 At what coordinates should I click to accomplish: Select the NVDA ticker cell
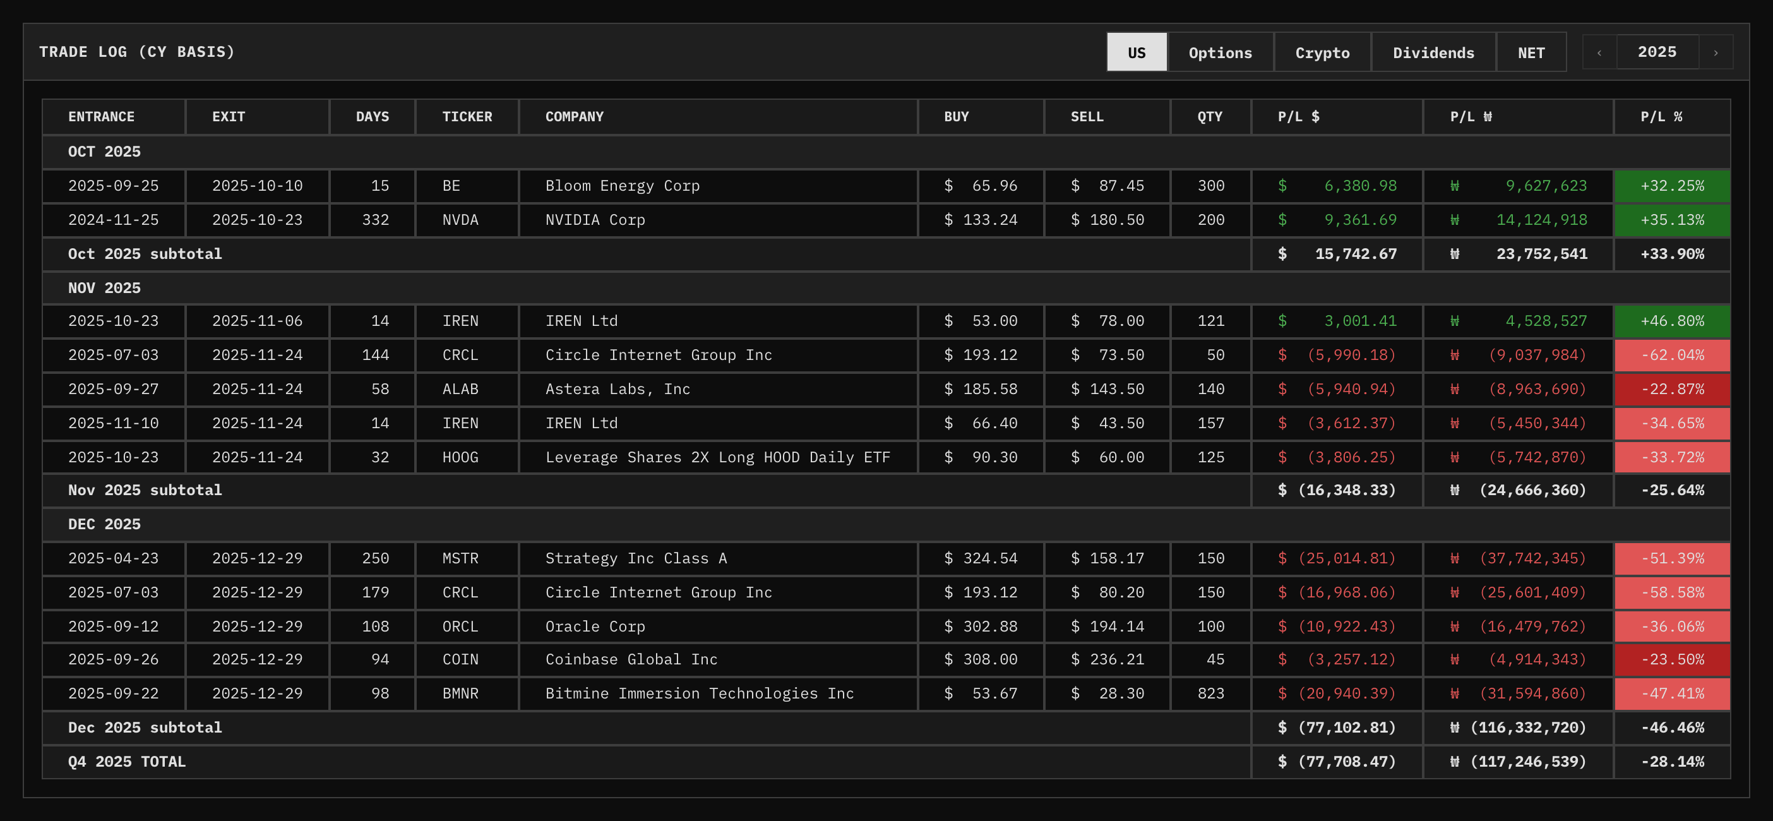[x=467, y=220]
